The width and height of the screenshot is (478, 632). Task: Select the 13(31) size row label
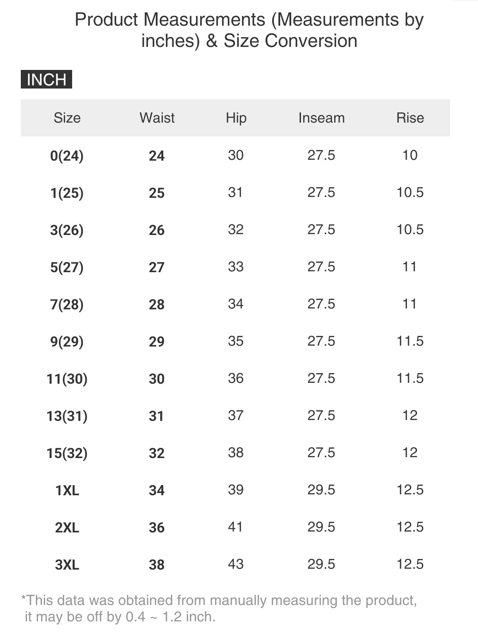click(67, 416)
